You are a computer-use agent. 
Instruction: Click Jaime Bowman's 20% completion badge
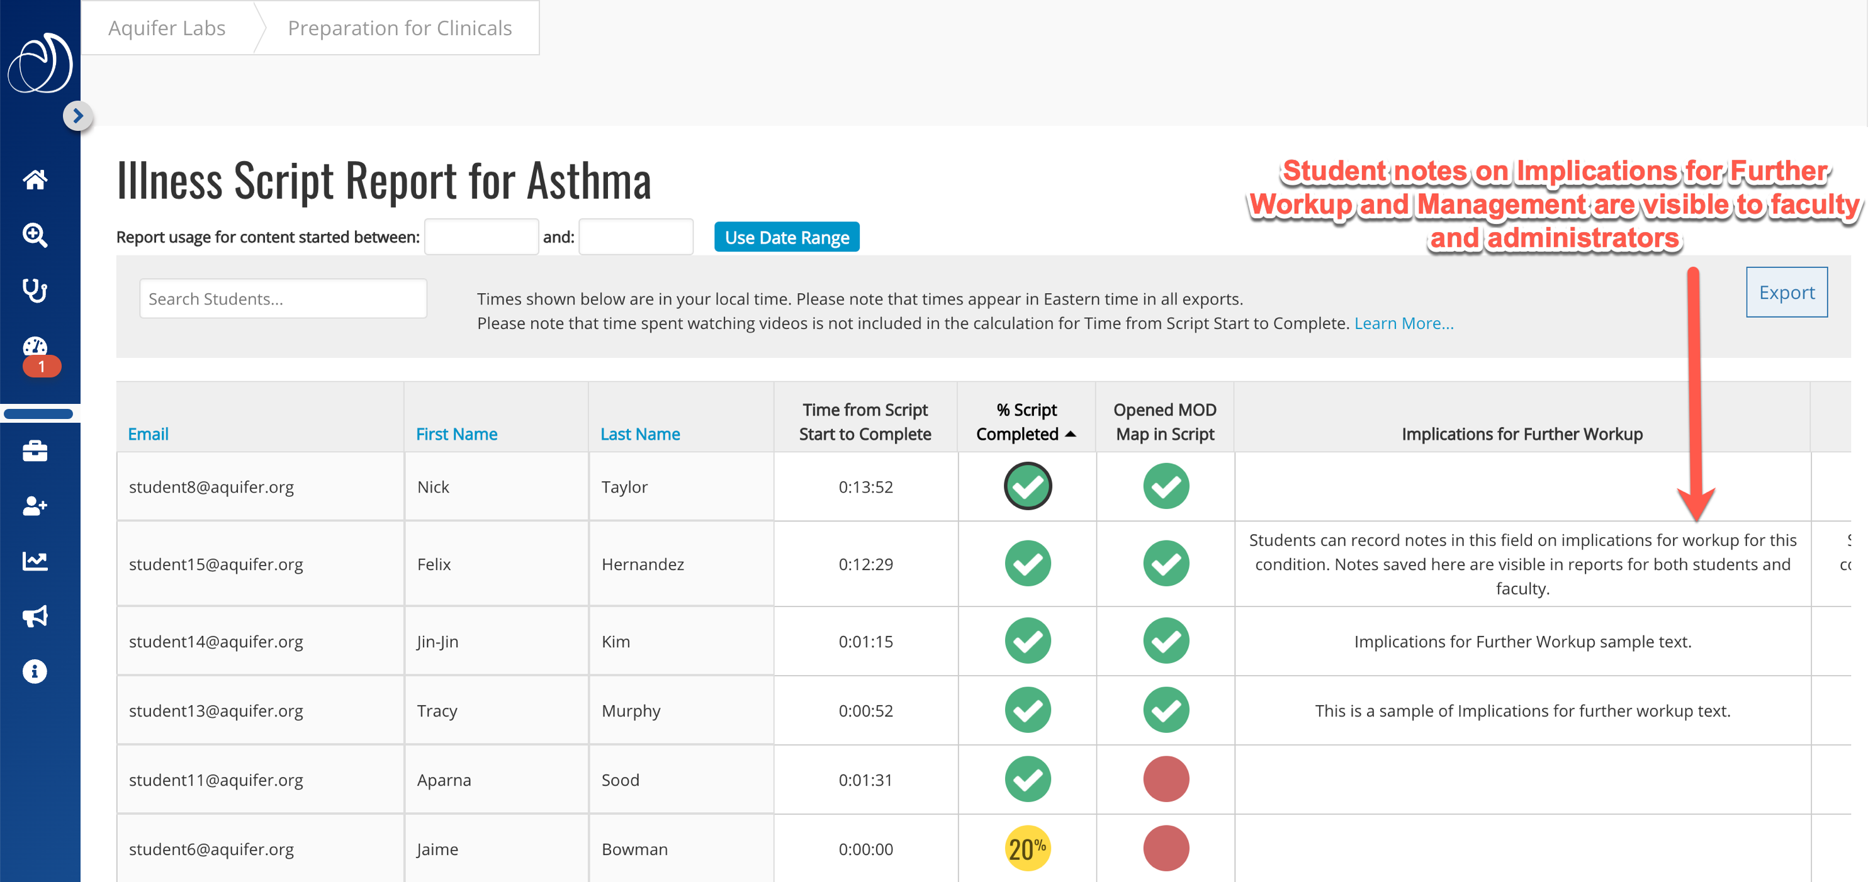[1028, 849]
